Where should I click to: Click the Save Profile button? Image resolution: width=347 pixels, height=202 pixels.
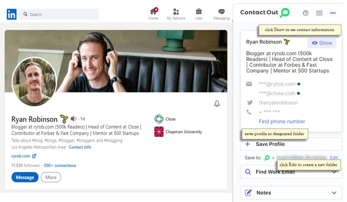click(x=291, y=144)
